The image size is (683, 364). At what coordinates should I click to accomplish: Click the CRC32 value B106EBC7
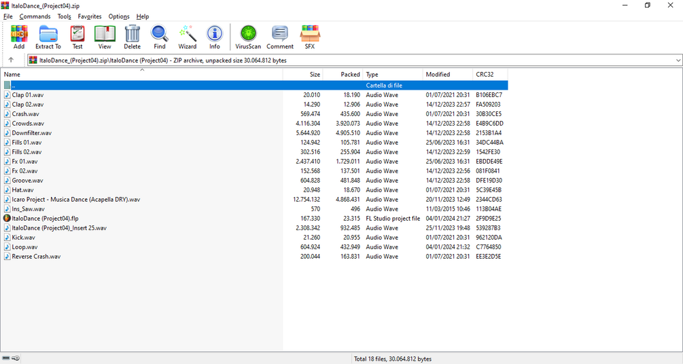click(489, 95)
